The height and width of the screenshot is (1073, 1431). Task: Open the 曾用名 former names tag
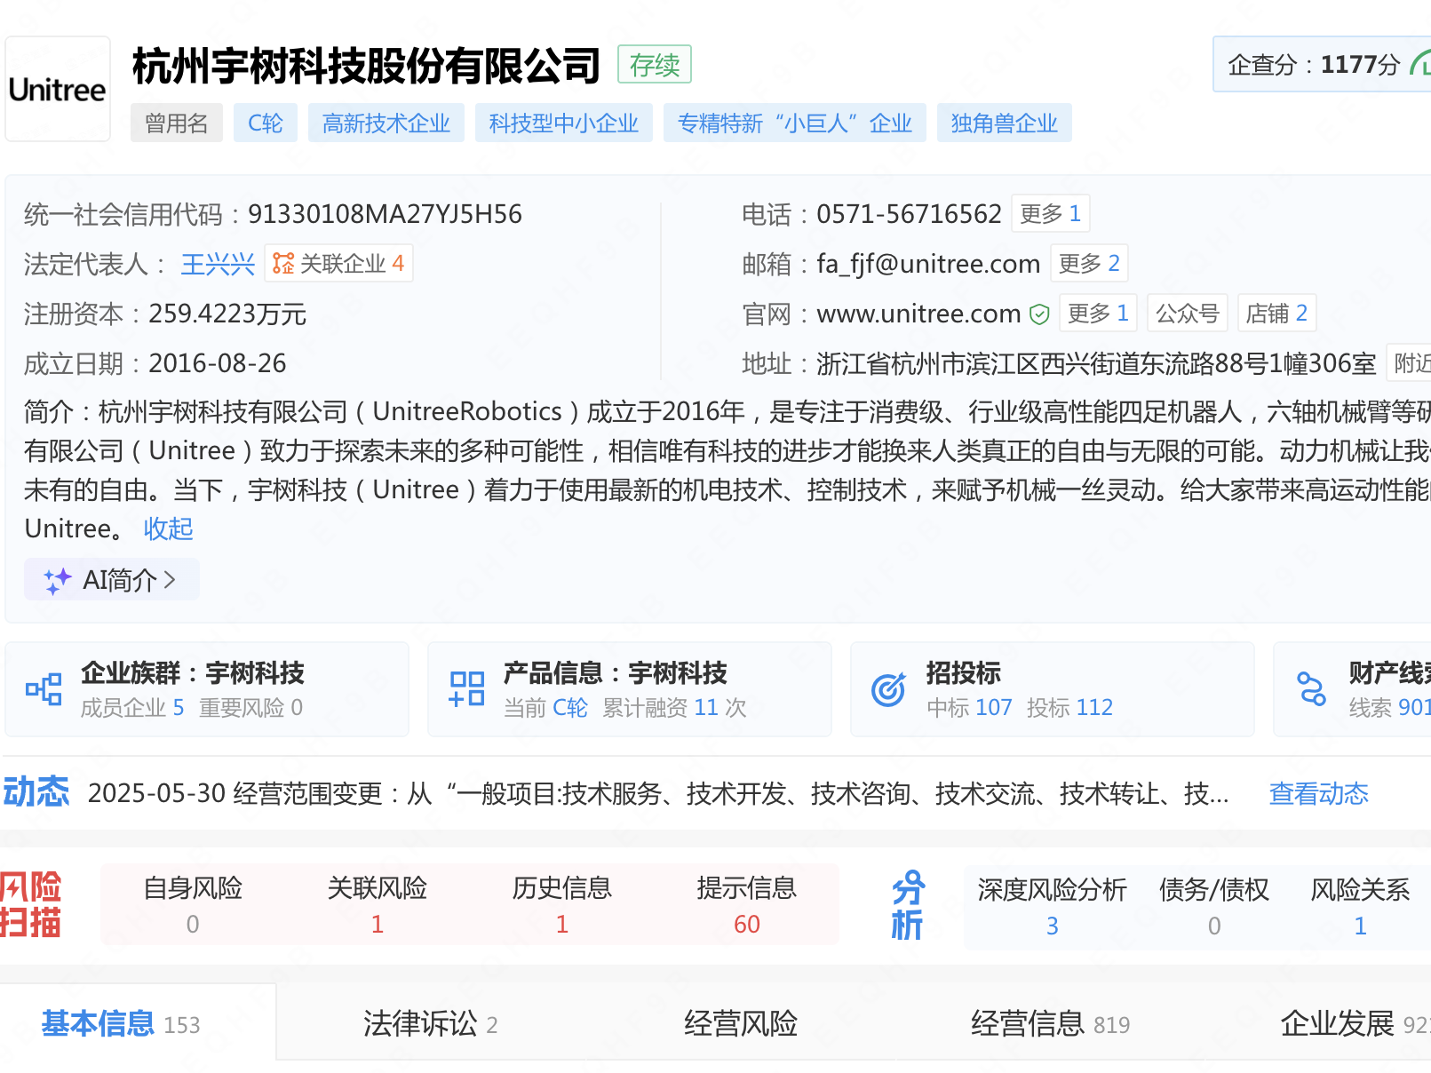click(177, 123)
